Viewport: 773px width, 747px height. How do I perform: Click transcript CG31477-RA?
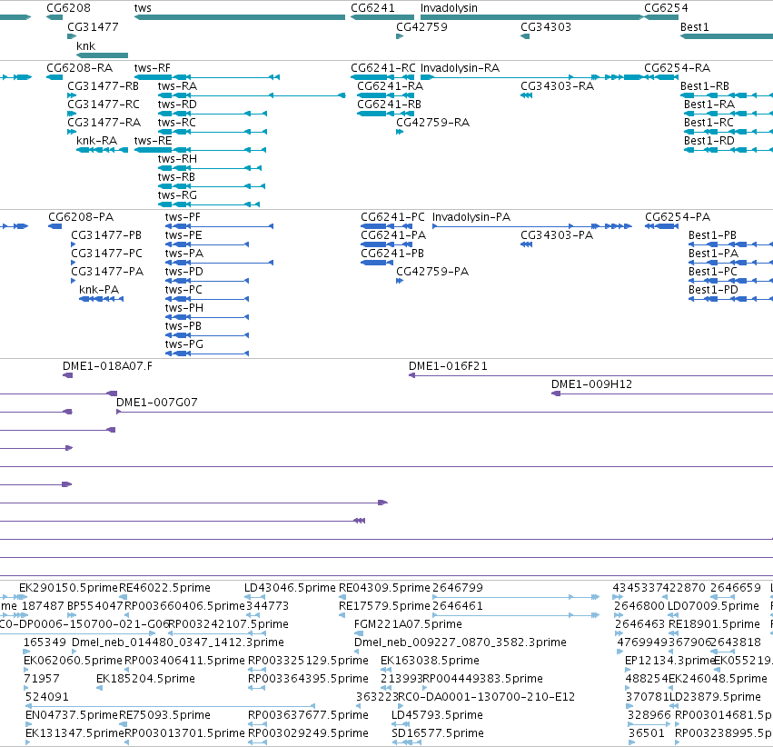(x=72, y=132)
